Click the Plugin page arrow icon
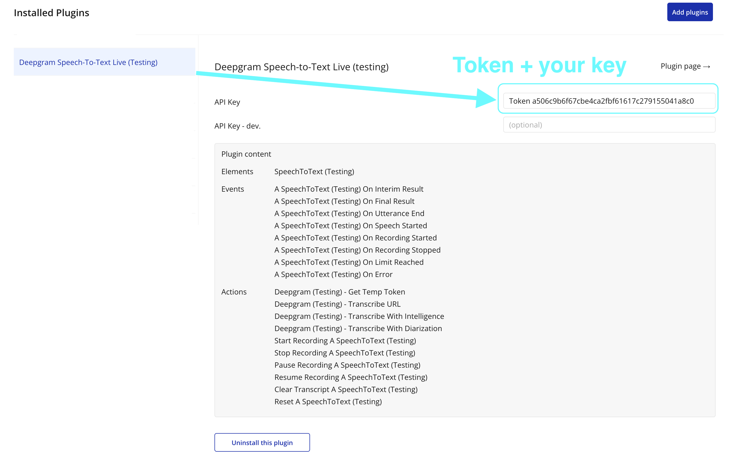The height and width of the screenshot is (475, 731). 707,67
